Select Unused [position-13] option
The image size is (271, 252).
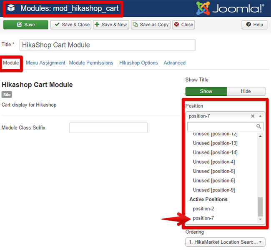coord(215,143)
